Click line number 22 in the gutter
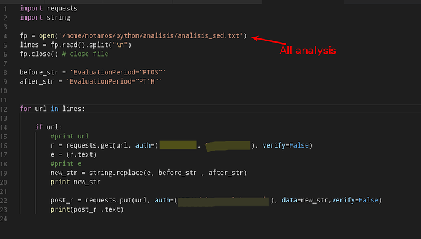 click(x=4, y=201)
